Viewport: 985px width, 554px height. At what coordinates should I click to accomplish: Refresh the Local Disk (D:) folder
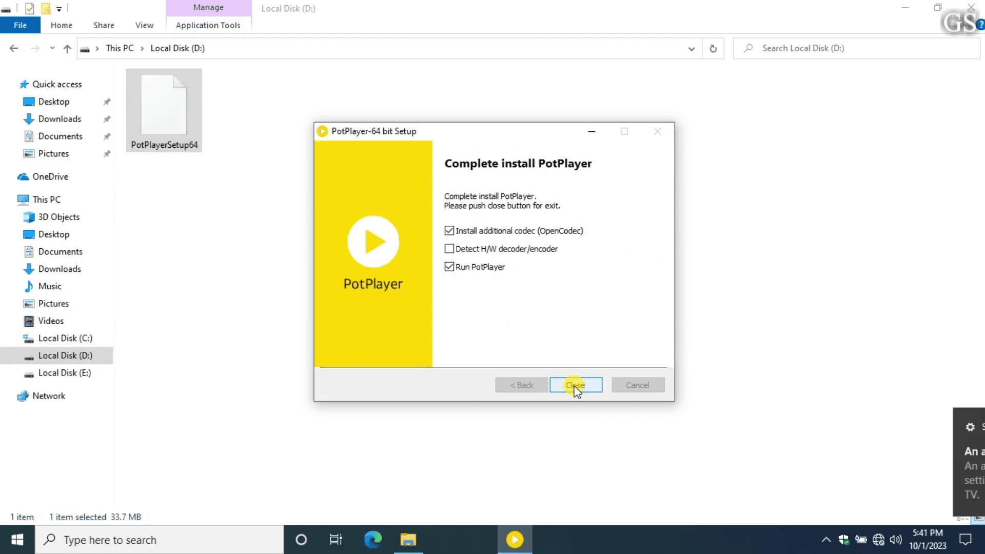(713, 49)
